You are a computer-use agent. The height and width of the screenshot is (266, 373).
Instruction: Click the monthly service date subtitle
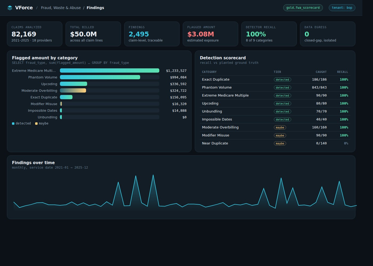click(x=50, y=168)
